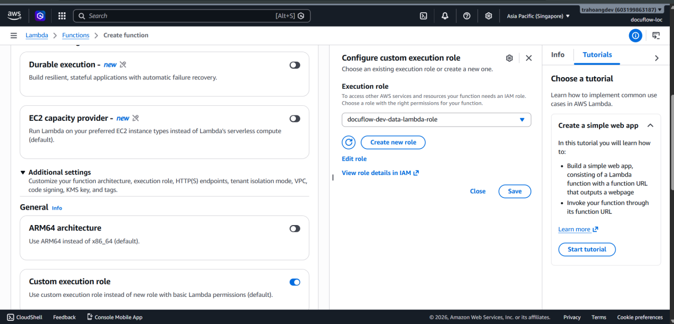The height and width of the screenshot is (324, 674).
Task: Switch to the Info tab
Action: (558, 55)
